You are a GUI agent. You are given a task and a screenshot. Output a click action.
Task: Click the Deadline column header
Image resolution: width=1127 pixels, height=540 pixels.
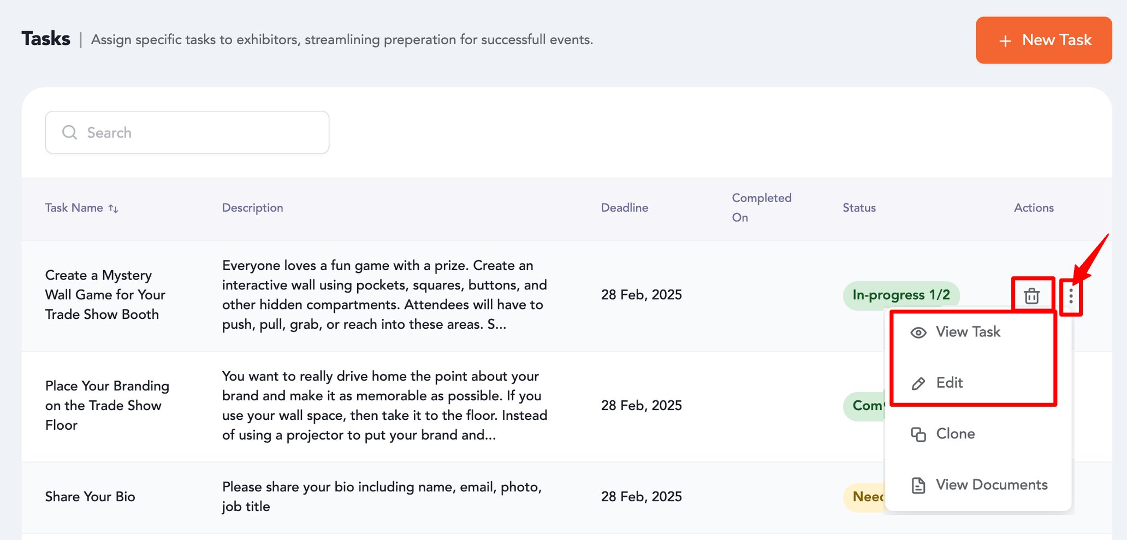coord(624,208)
